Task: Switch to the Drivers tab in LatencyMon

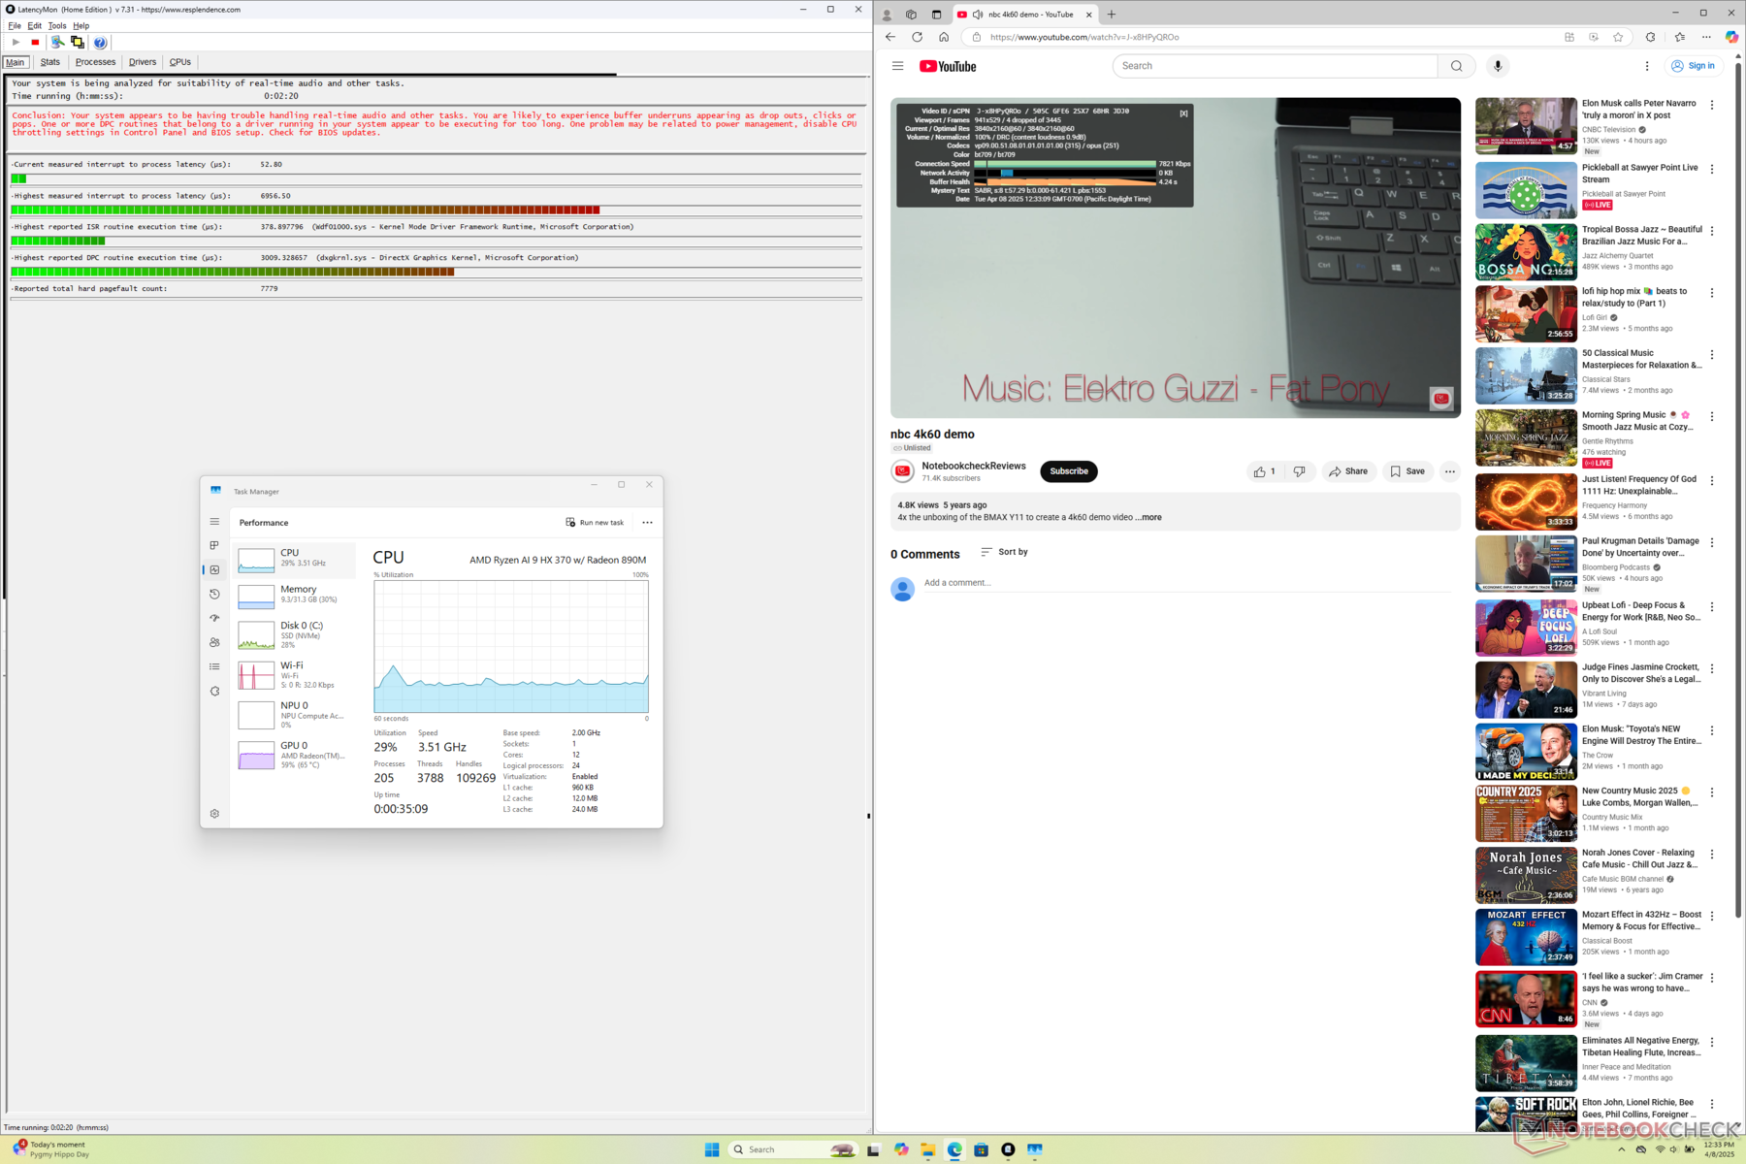Action: tap(143, 62)
